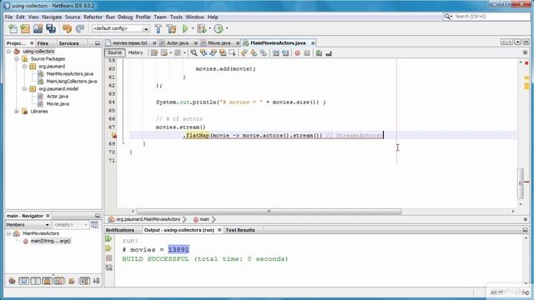Open the Refactor menu
Screen dimensions: 534x300
pos(93,17)
